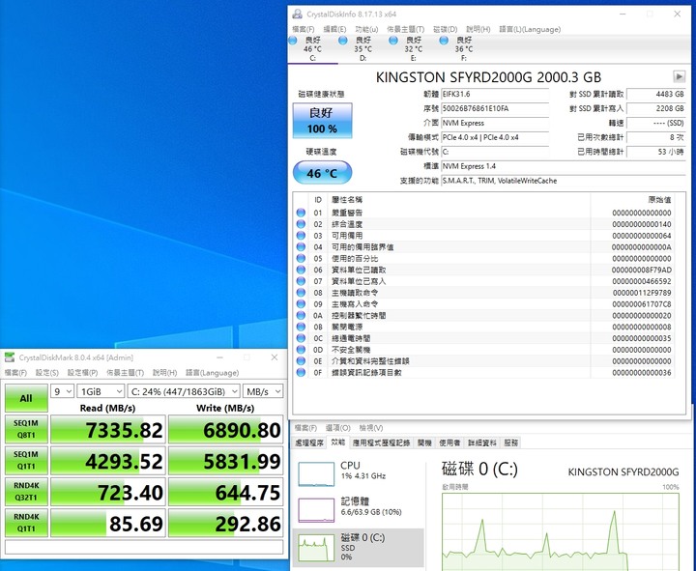Screen dimensions: 696x571
Task: Select drive F: 36 °C disk tab
Action: [463, 49]
